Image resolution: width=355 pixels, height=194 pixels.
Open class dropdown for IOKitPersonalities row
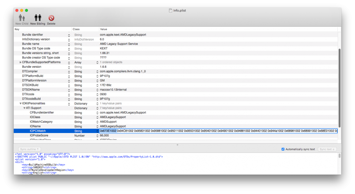[97, 104]
